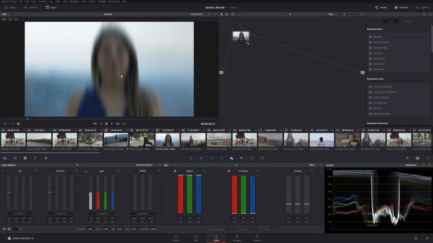This screenshot has height=243, width=433.
Task: Open the Blur mode dropdown arrow
Action: [317, 165]
